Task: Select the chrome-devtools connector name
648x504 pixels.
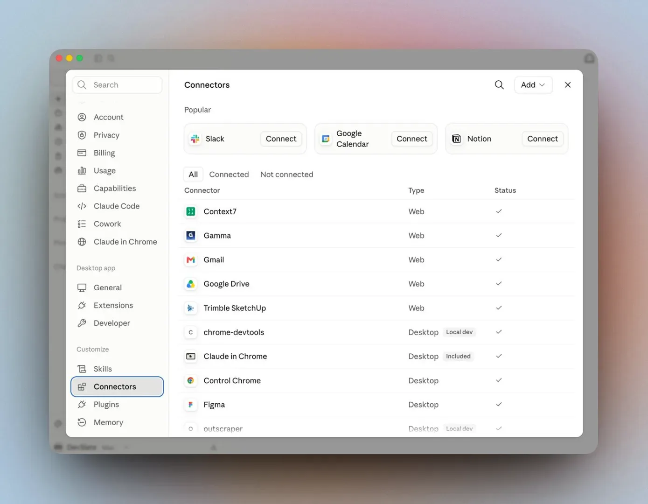Action: [x=234, y=332]
